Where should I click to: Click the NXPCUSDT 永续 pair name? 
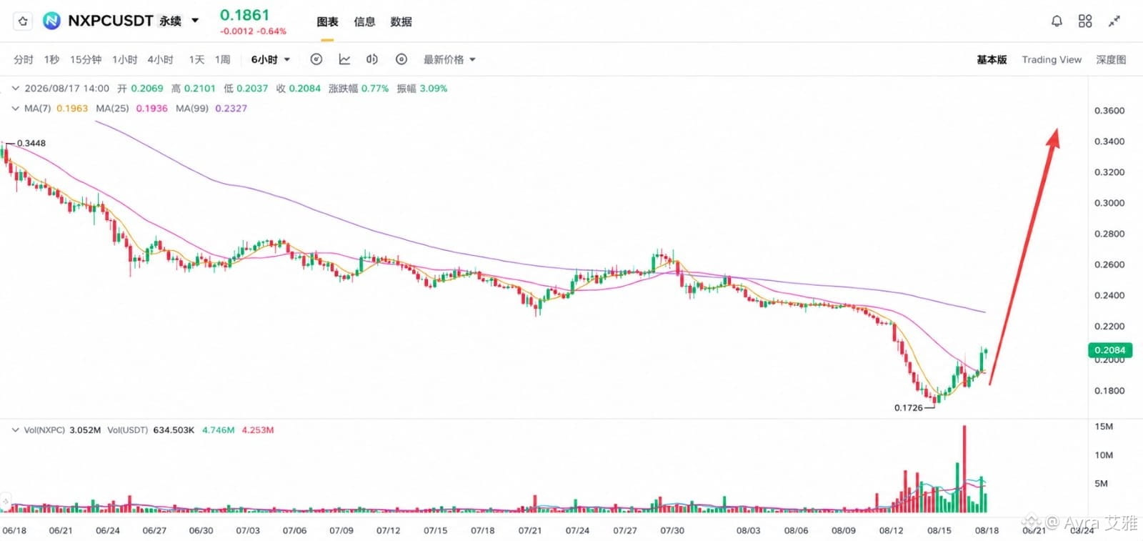tap(124, 21)
